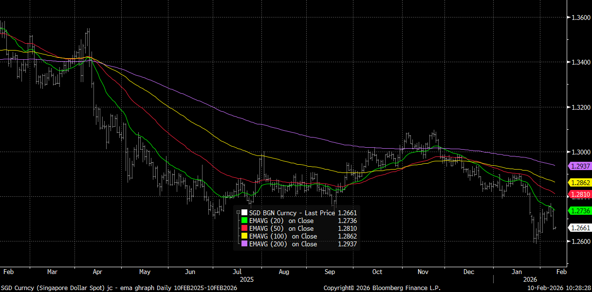
Task: Click the 1.3600 y-axis label
Action: 580,17
